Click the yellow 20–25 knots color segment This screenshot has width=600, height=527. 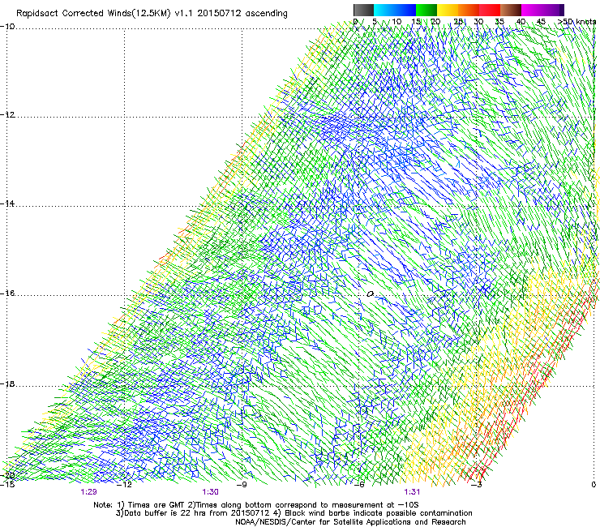(448, 10)
